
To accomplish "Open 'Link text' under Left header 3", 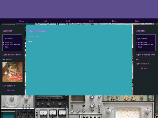I will pos(11,90).
